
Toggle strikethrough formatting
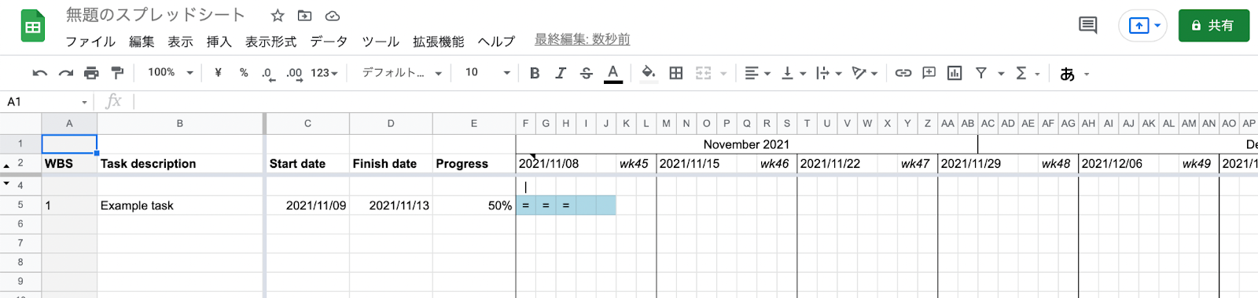[x=587, y=73]
